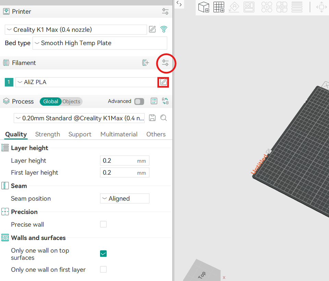Screen dimensions: 329x281
Task: Open the process settings list icon
Action: (x=154, y=101)
